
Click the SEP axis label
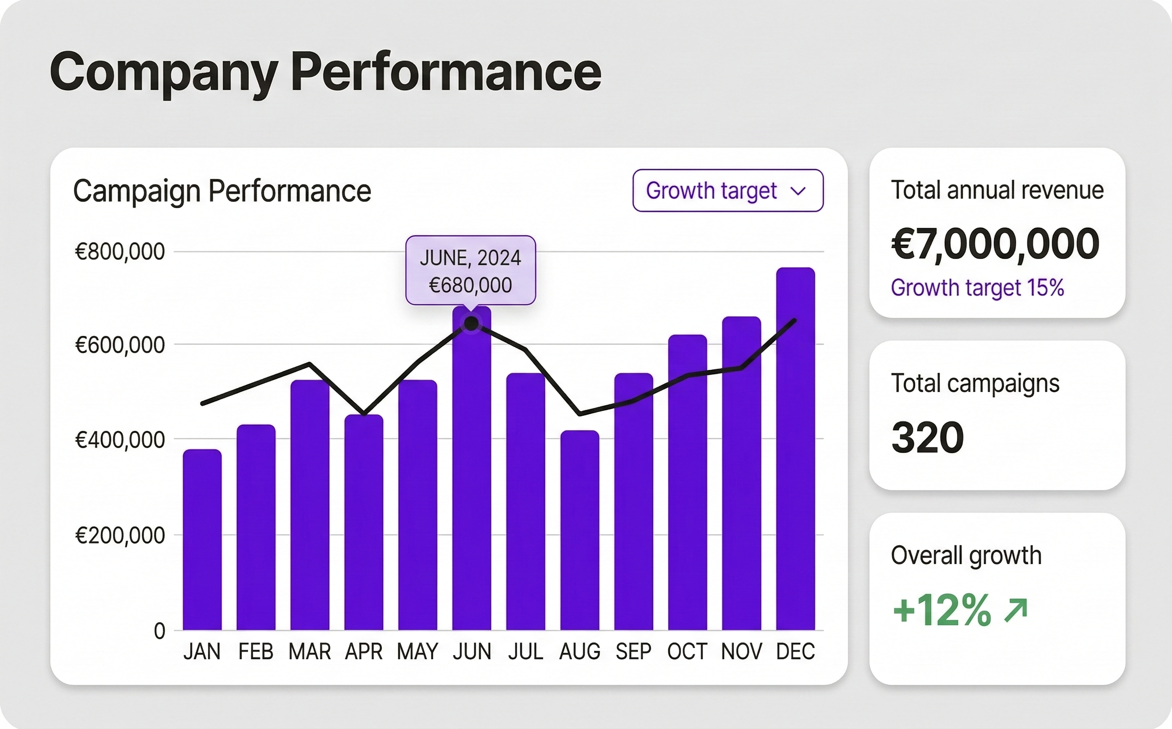coord(633,652)
